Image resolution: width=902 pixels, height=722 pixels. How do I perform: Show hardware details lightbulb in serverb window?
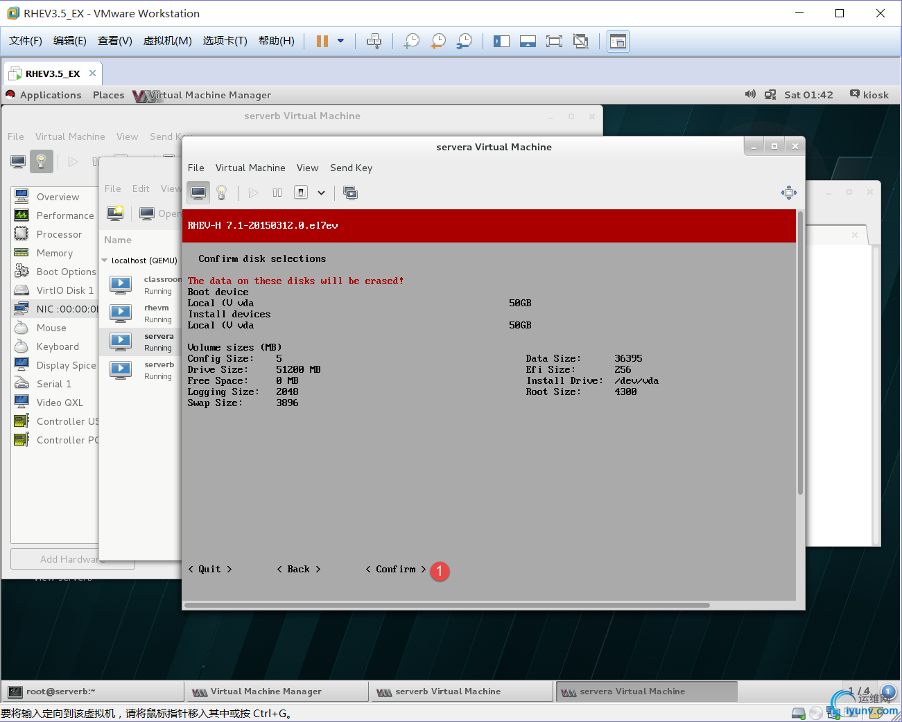(x=42, y=161)
